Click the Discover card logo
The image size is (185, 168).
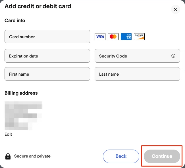click(139, 37)
